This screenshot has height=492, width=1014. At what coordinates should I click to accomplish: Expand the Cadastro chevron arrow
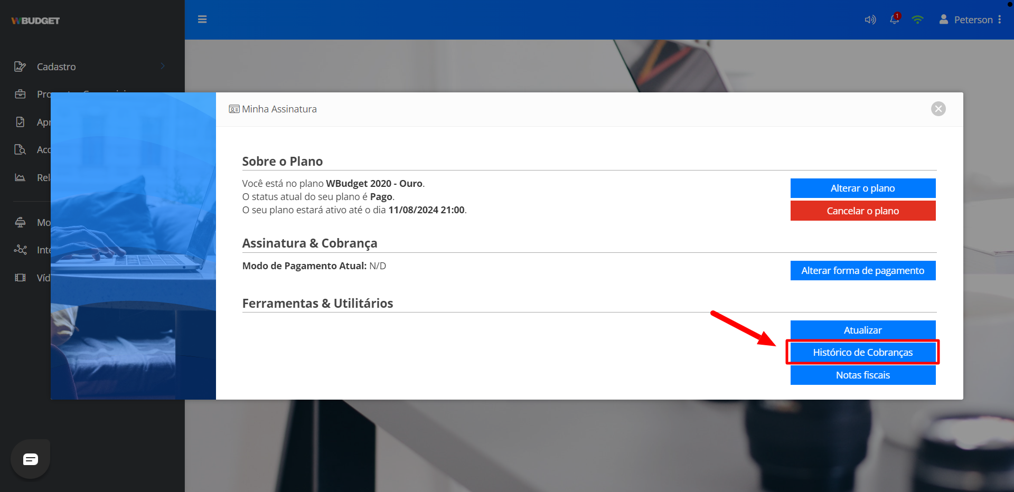[163, 66]
